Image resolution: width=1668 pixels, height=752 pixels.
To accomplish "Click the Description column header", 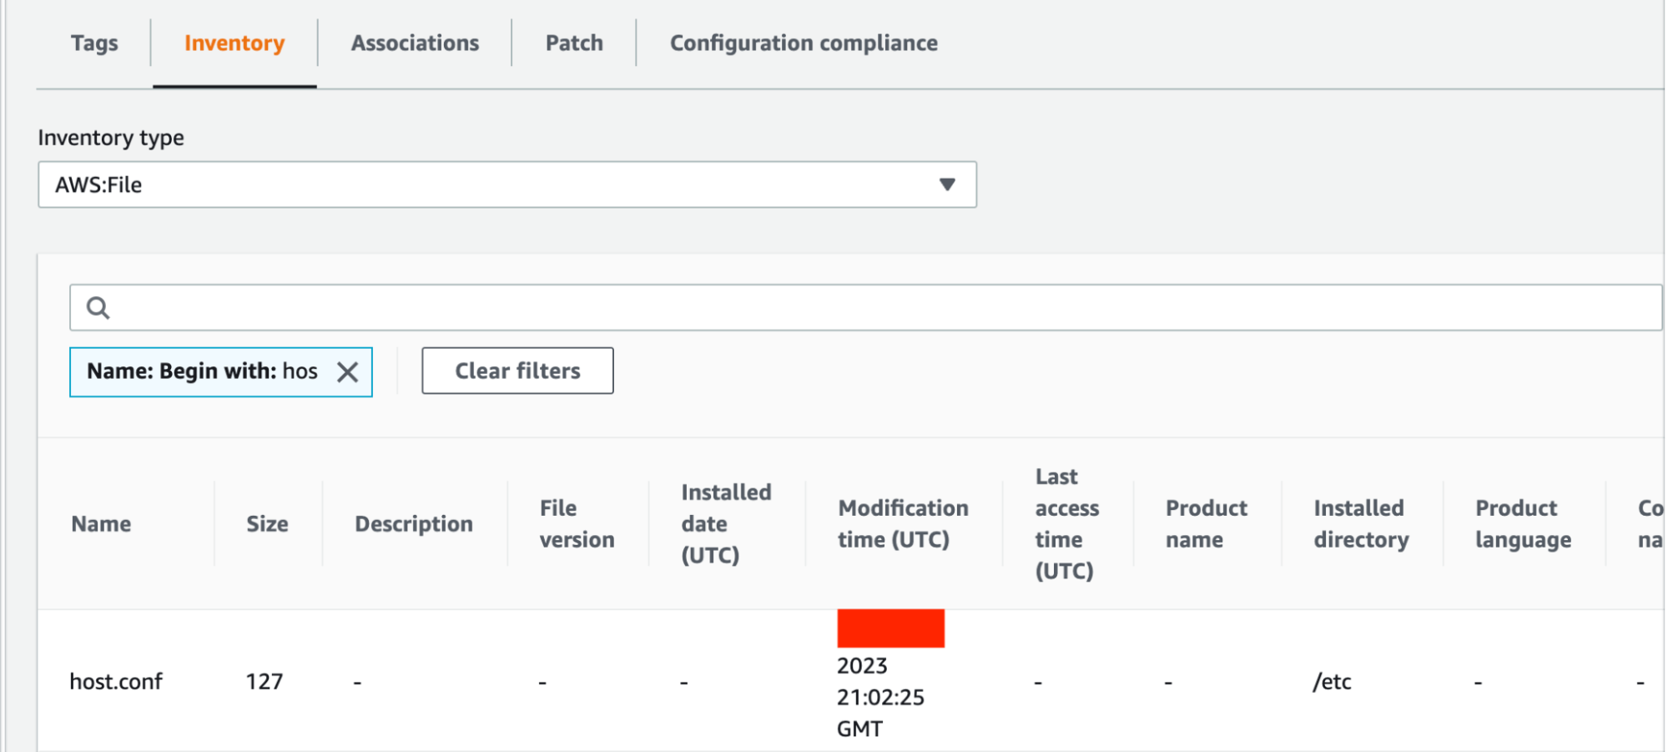I will [x=414, y=524].
